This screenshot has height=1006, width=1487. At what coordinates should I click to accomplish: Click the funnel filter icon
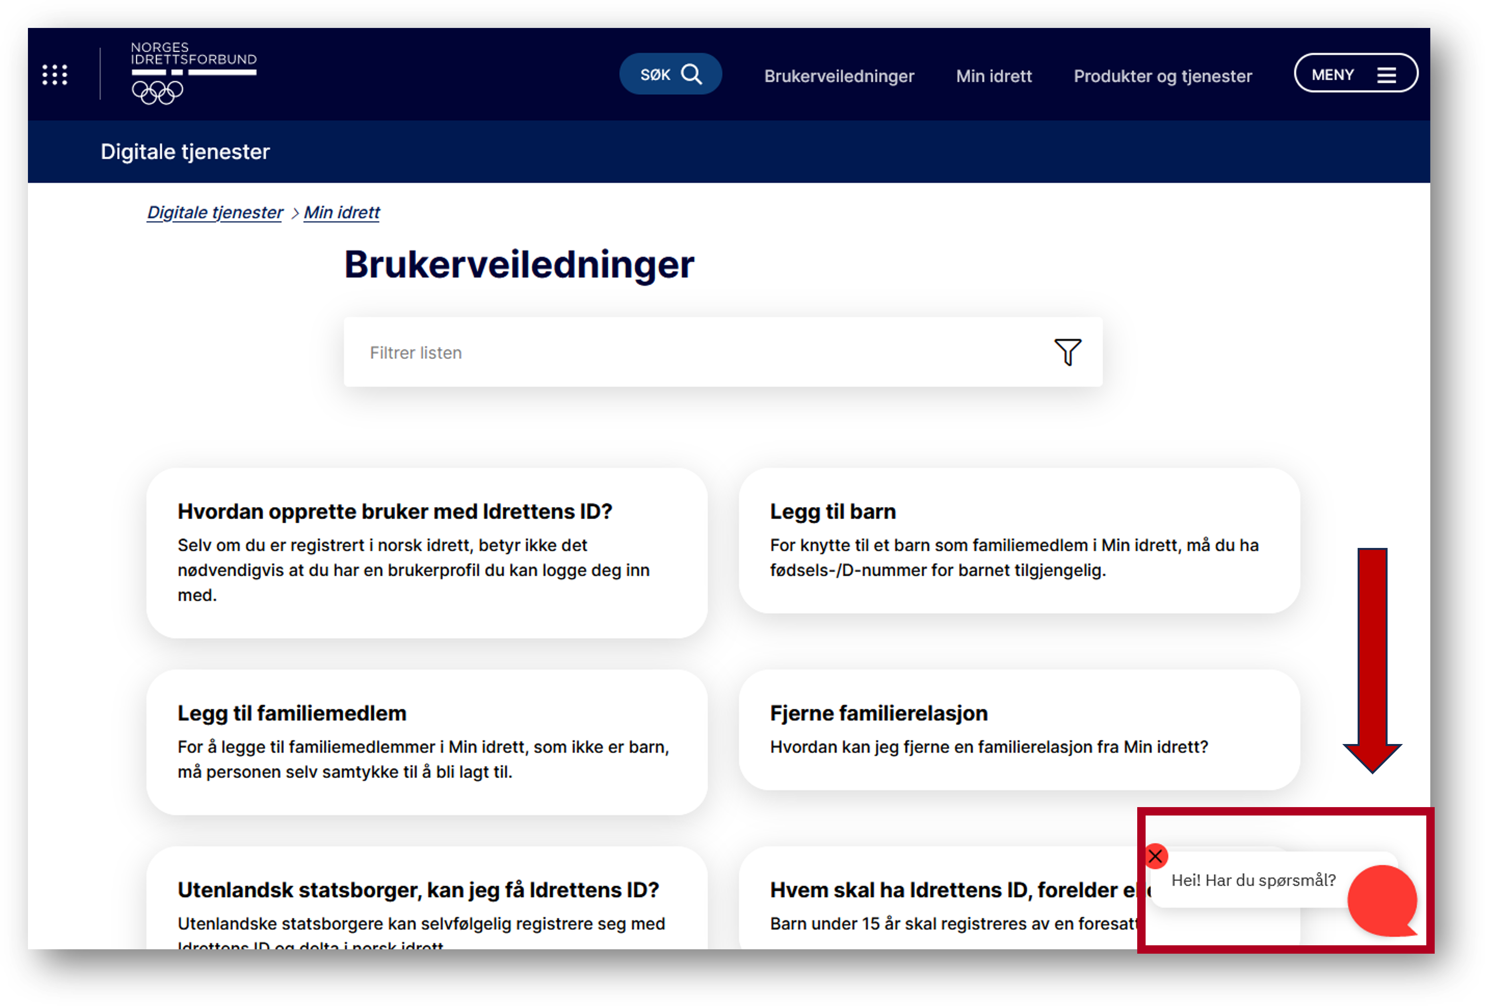coord(1067,352)
